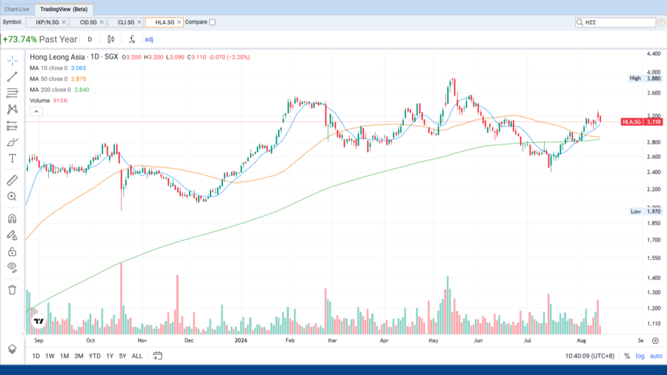
Task: Switch to the Chart-Live tab
Action: [17, 10]
